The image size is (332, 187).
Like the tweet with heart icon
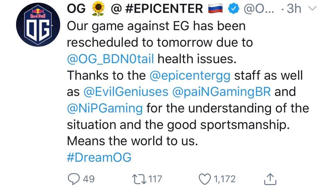(205, 179)
